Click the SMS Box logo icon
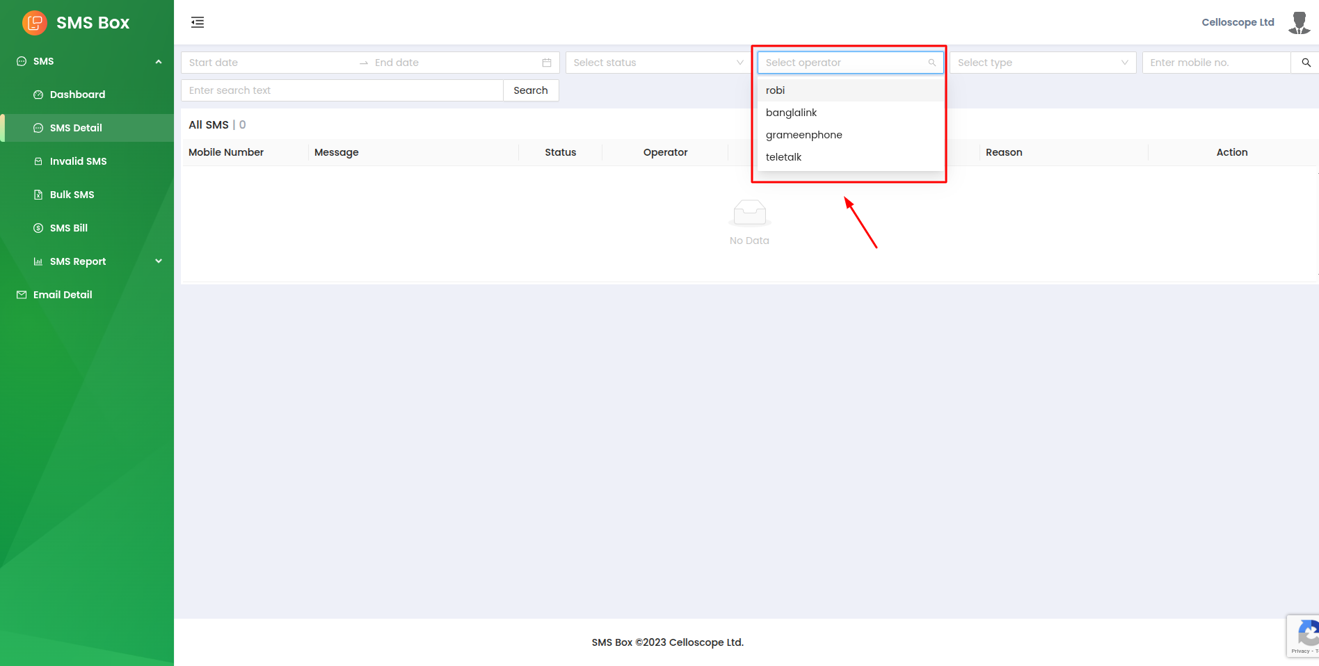This screenshot has width=1319, height=666. (34, 23)
